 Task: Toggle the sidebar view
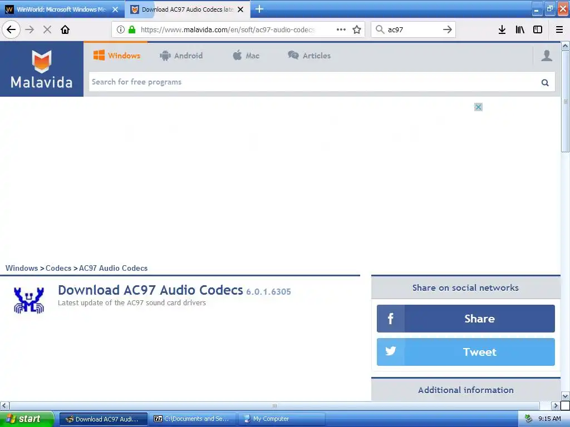538,29
